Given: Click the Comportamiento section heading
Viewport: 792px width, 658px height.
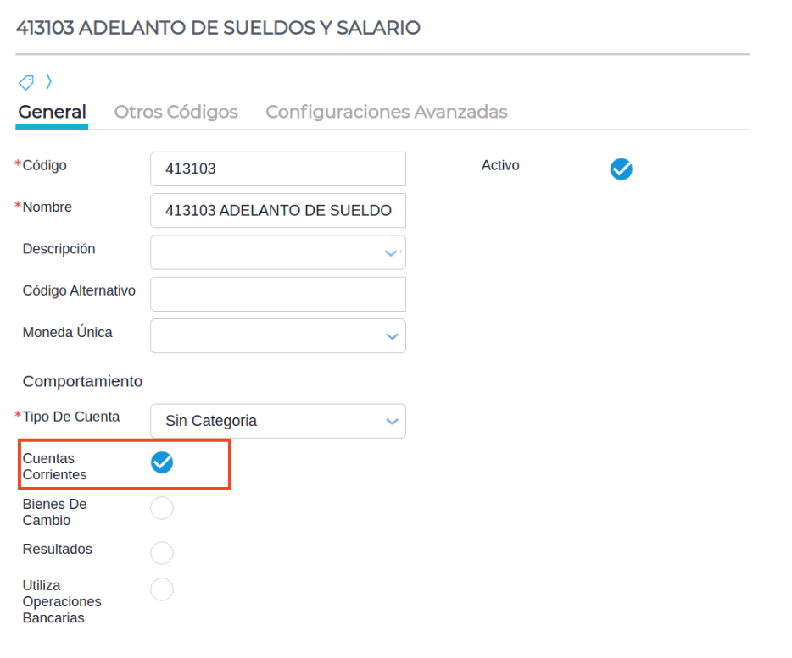Looking at the screenshot, I should coord(82,381).
